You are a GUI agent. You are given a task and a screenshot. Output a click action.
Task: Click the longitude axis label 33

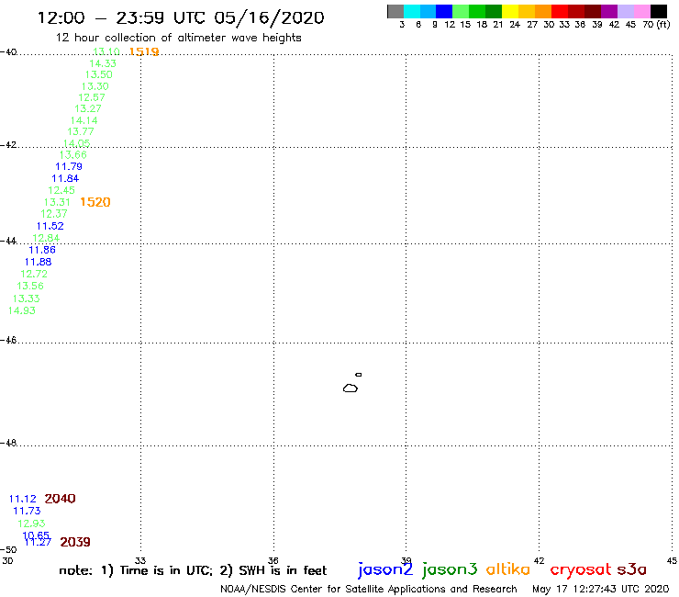coord(140,560)
